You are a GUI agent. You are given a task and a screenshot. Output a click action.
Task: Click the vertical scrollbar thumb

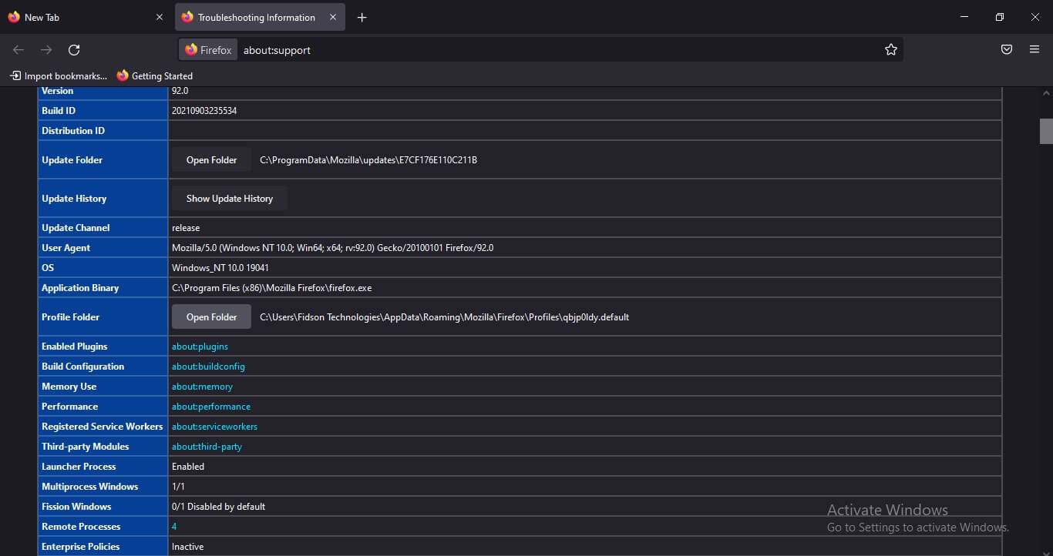(x=1046, y=131)
